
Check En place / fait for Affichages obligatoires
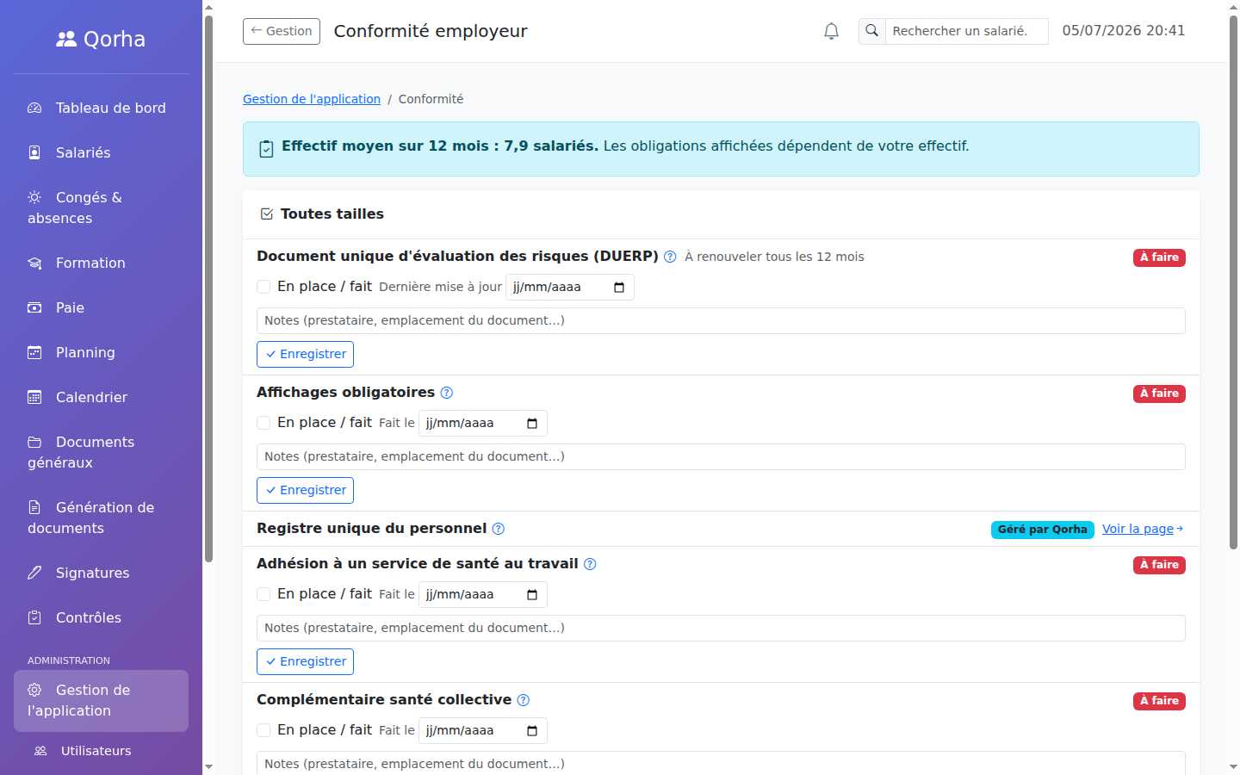[263, 423]
